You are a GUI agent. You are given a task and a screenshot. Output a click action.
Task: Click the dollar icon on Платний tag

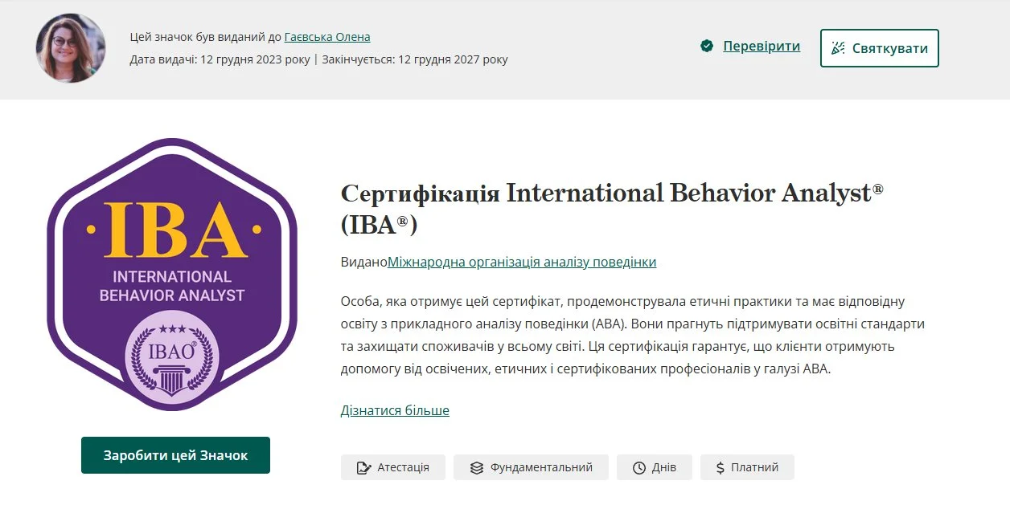720,467
